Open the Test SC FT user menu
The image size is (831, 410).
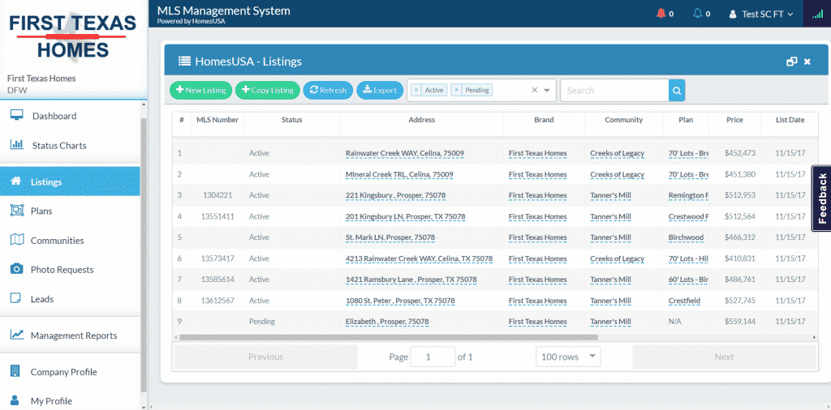761,14
